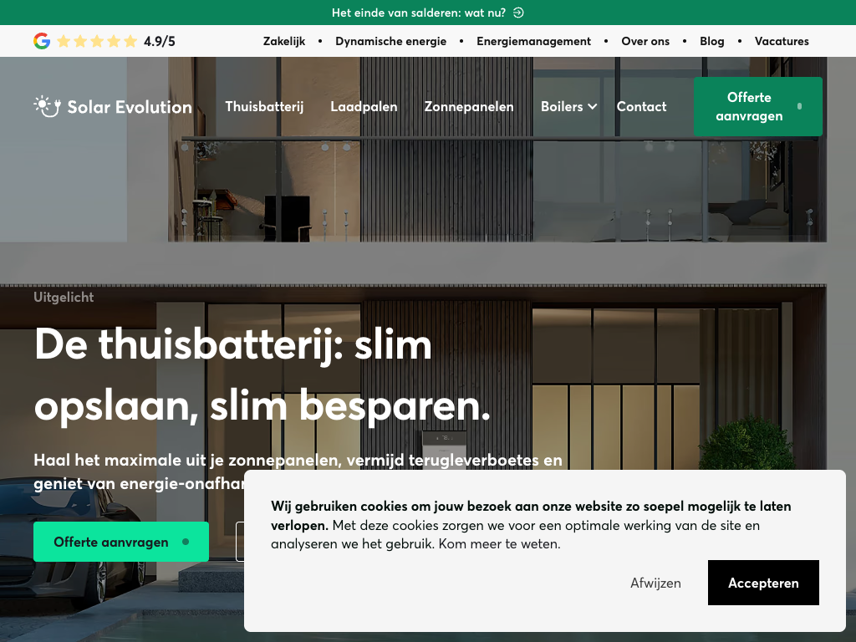Click the five-star rating icons
The image size is (856, 642).
click(x=97, y=41)
